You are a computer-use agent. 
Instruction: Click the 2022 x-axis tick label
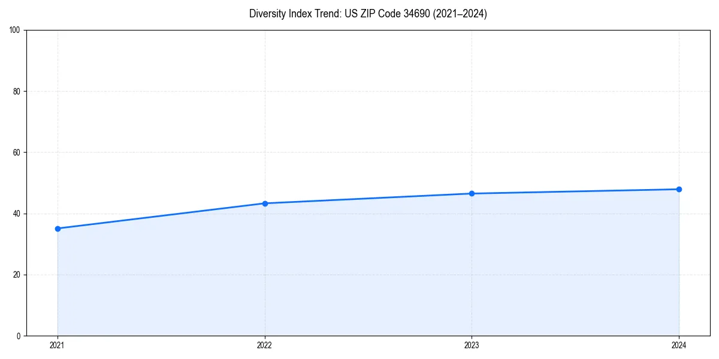(264, 345)
